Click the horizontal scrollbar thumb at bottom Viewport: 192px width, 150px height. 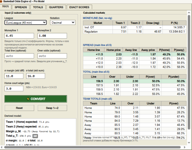click(92, 147)
